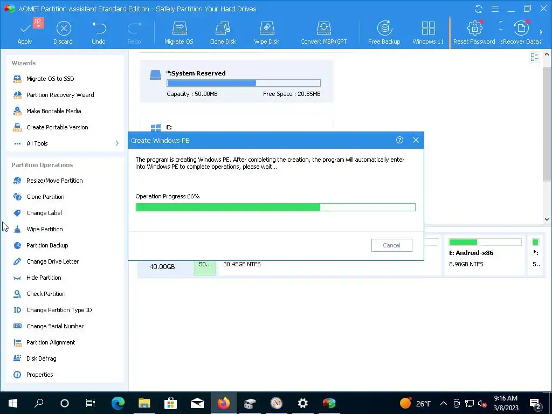This screenshot has height=414, width=552.
Task: Open the hamburger menu in title bar
Action: click(495, 9)
